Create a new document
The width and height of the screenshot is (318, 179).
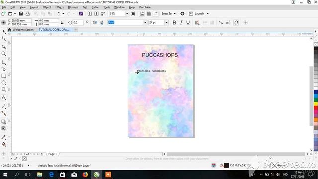point(3,14)
